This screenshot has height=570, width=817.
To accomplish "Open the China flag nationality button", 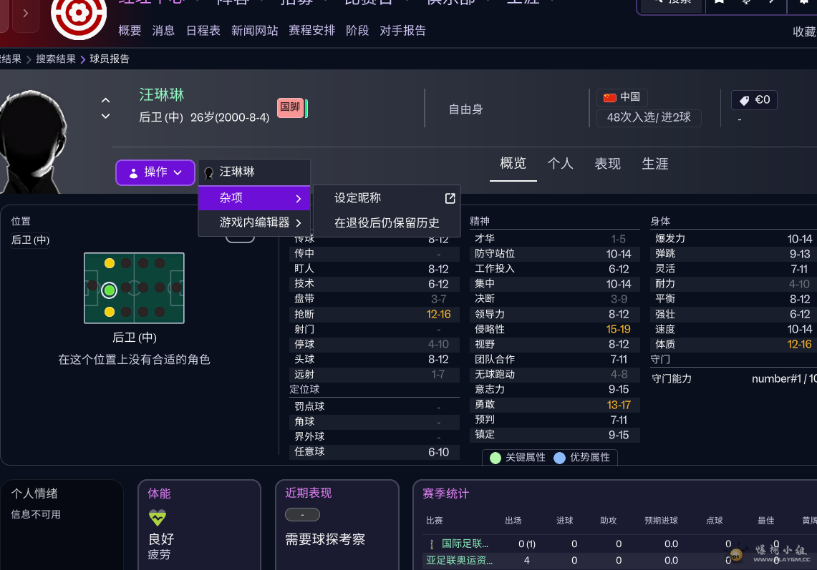I will pyautogui.click(x=622, y=97).
